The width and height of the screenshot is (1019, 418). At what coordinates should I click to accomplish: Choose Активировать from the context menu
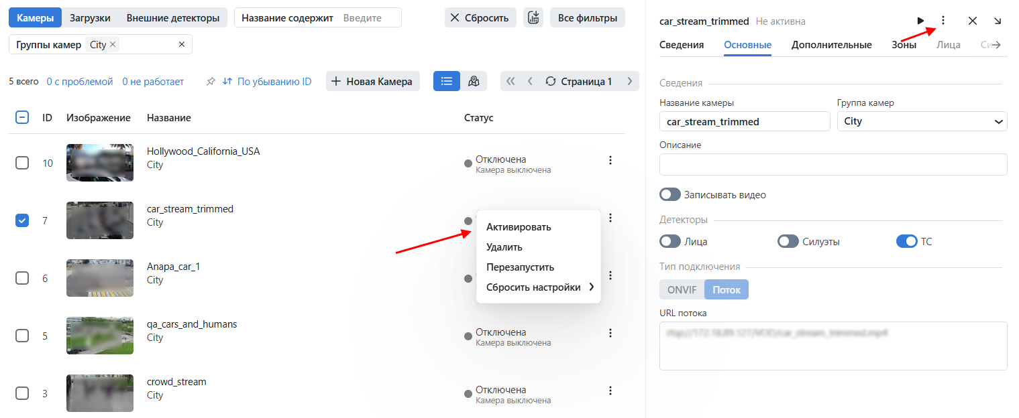pos(518,227)
